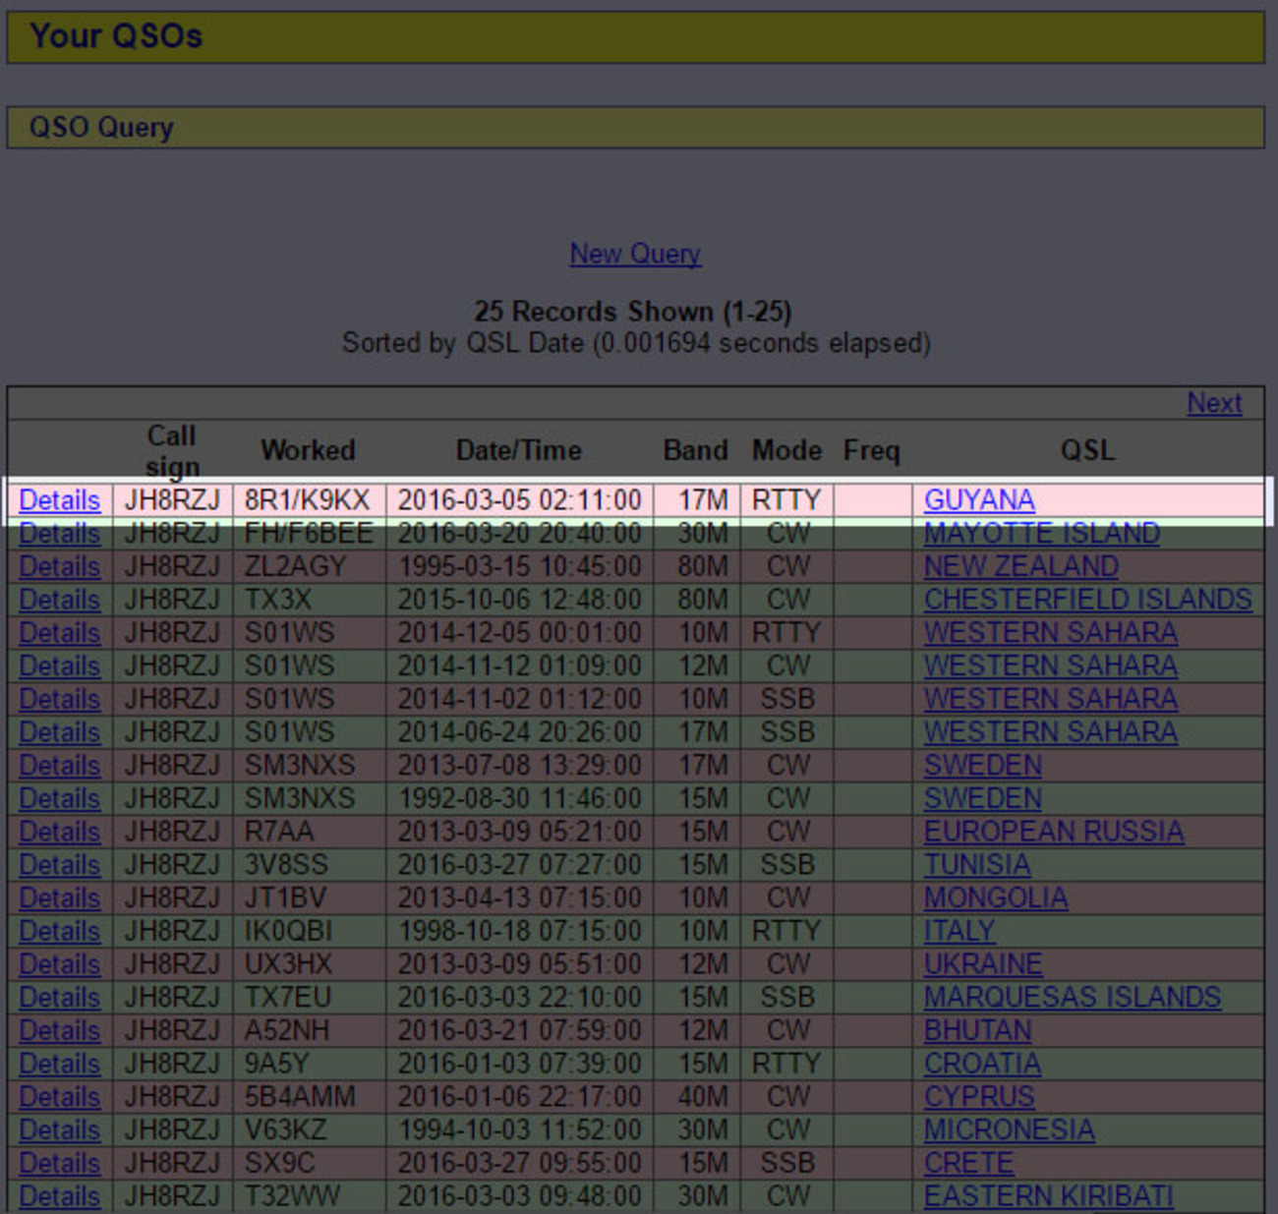Click the Date/Time column header

(x=519, y=450)
